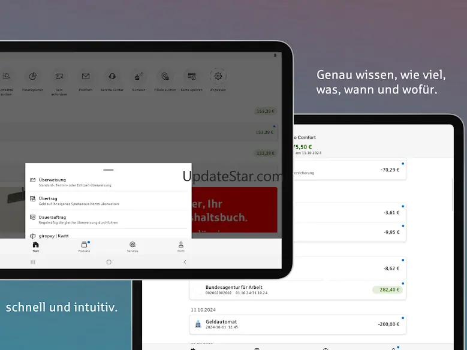Click the Geldautomat ATM icon
This screenshot has width=467, height=350.
pyautogui.click(x=198, y=324)
